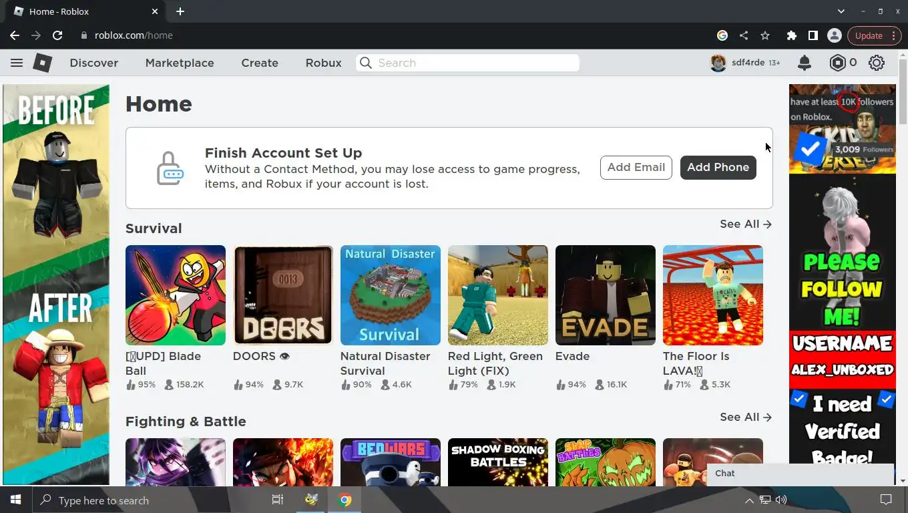
Task: Open Windows Task View
Action: point(278,500)
